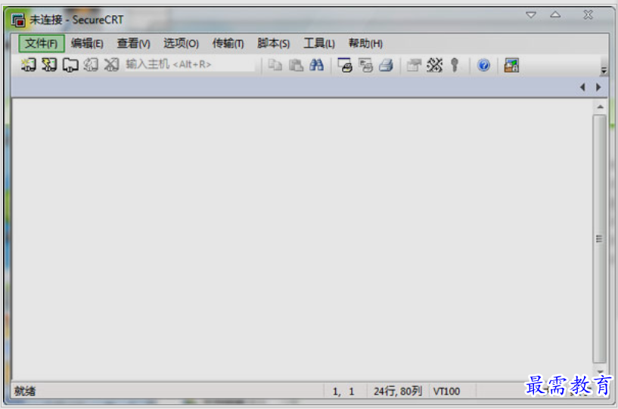
Task: Open Global Options tools icon
Action: [x=435, y=65]
